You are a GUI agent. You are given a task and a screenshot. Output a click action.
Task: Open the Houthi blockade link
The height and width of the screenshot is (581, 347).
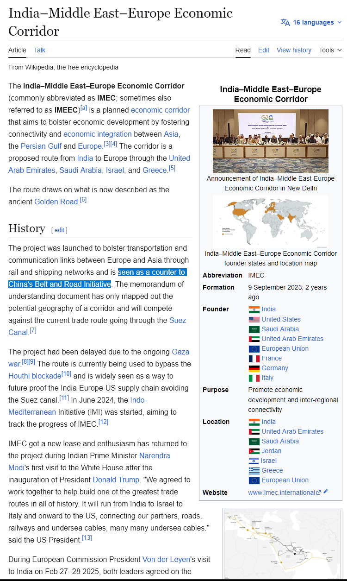click(x=35, y=376)
